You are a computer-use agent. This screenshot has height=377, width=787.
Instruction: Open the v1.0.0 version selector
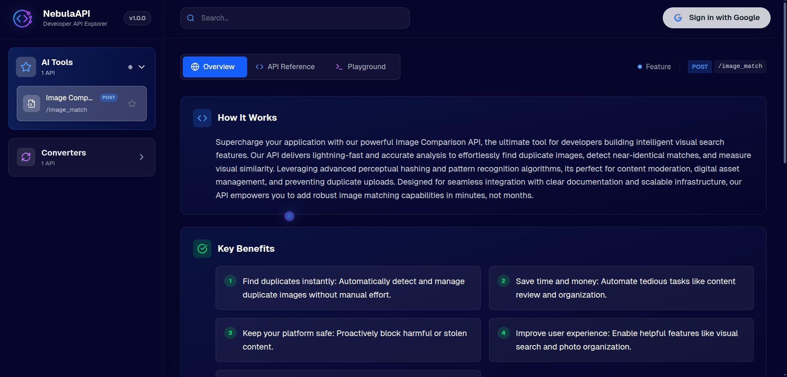tap(137, 18)
